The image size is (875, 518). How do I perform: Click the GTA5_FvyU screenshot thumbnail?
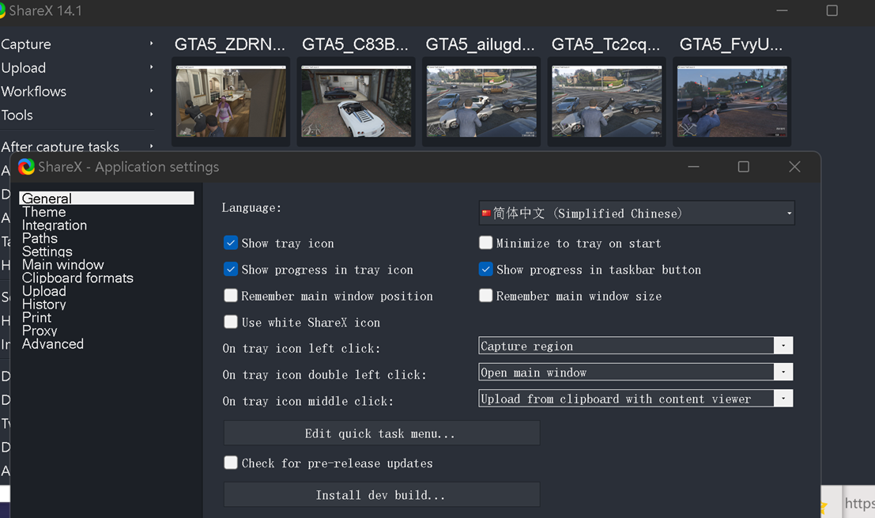click(732, 101)
